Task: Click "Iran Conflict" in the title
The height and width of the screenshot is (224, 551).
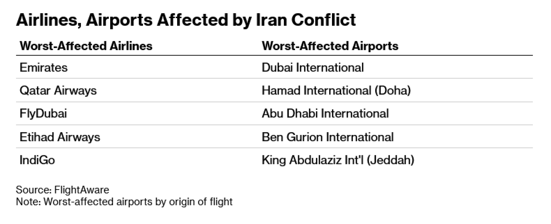Action: click(x=306, y=20)
